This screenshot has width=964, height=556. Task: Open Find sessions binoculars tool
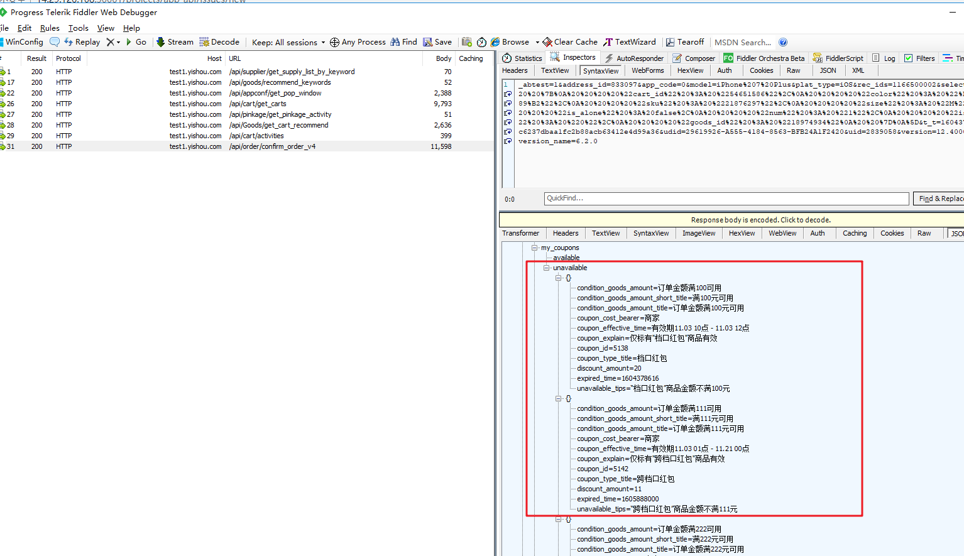tap(403, 42)
